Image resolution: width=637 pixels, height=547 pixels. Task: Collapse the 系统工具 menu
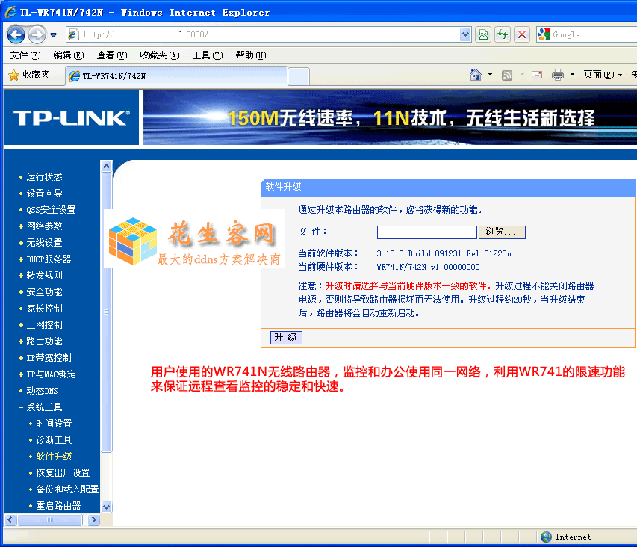click(x=44, y=407)
